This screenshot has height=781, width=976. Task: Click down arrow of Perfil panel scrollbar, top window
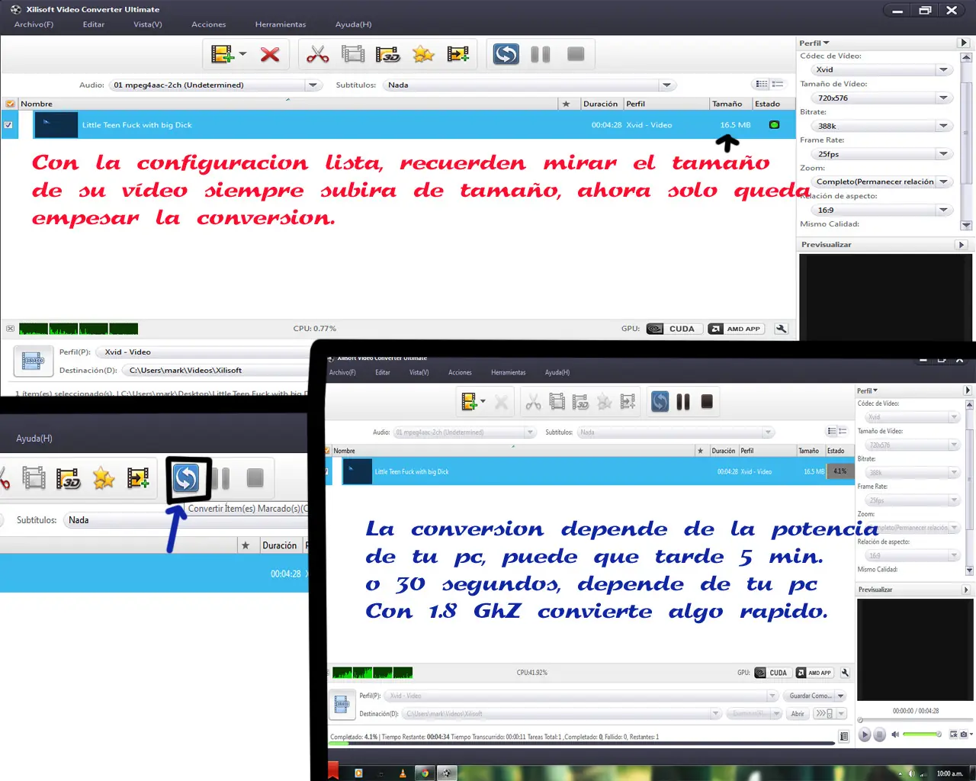pyautogui.click(x=966, y=226)
